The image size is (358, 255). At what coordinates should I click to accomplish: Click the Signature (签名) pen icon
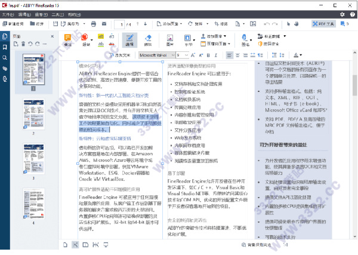point(244,38)
